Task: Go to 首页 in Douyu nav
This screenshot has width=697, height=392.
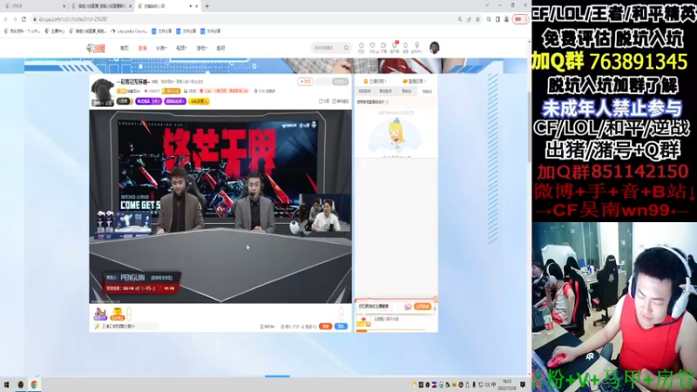Action: tap(125, 48)
